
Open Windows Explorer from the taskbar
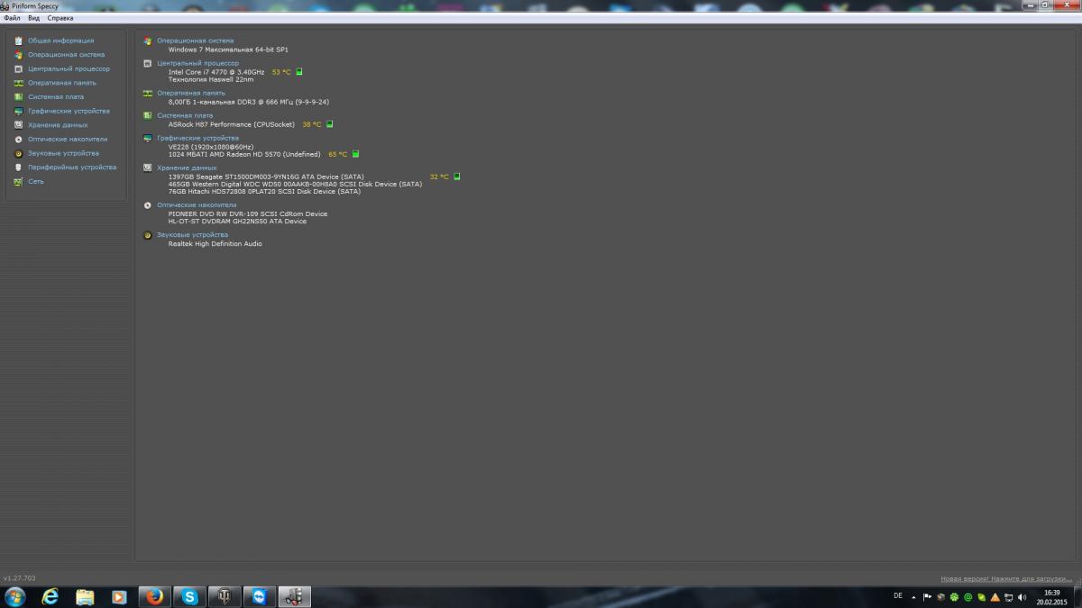pos(85,596)
